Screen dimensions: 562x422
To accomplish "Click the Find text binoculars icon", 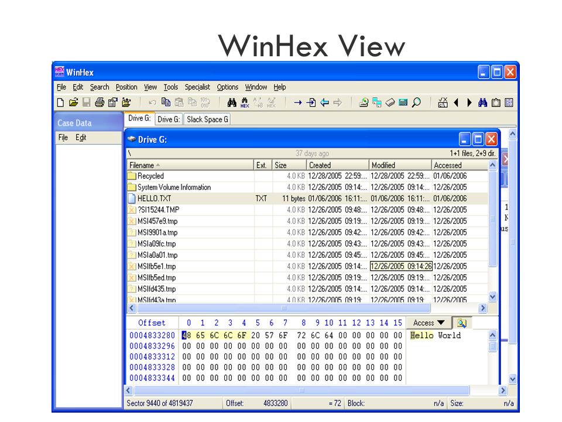I will pos(232,103).
